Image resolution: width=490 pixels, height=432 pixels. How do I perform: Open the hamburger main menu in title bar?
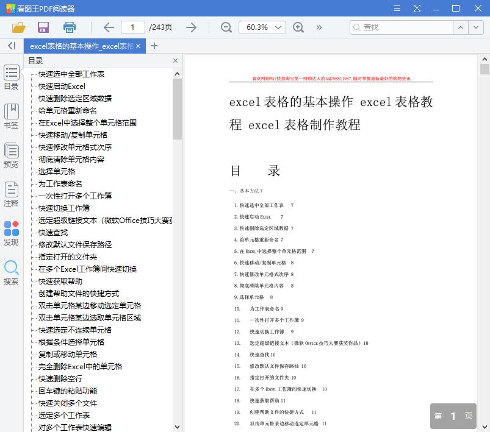pos(397,9)
